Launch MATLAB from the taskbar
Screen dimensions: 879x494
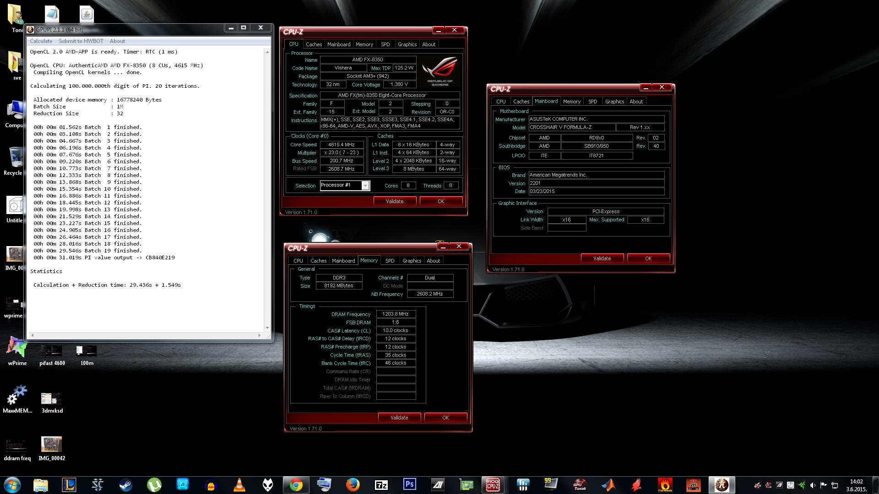(608, 484)
